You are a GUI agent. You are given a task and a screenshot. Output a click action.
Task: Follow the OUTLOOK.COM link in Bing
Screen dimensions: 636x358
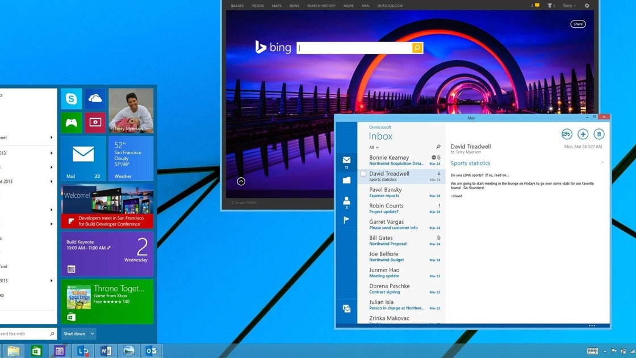coord(390,6)
